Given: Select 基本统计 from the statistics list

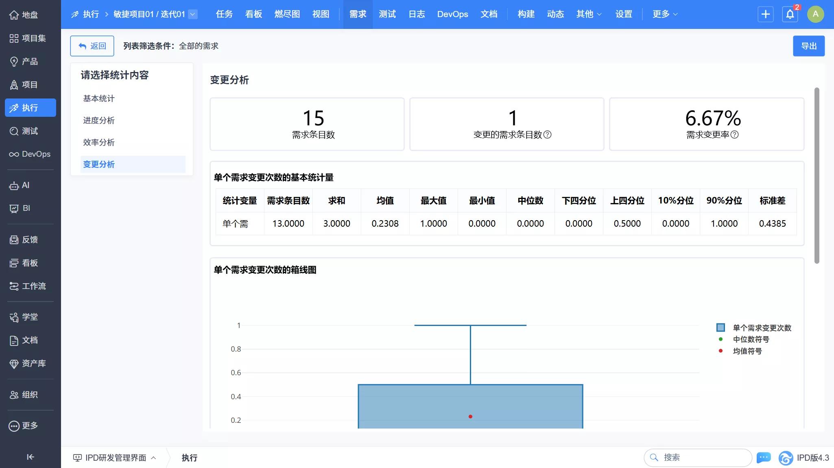Looking at the screenshot, I should [x=98, y=98].
